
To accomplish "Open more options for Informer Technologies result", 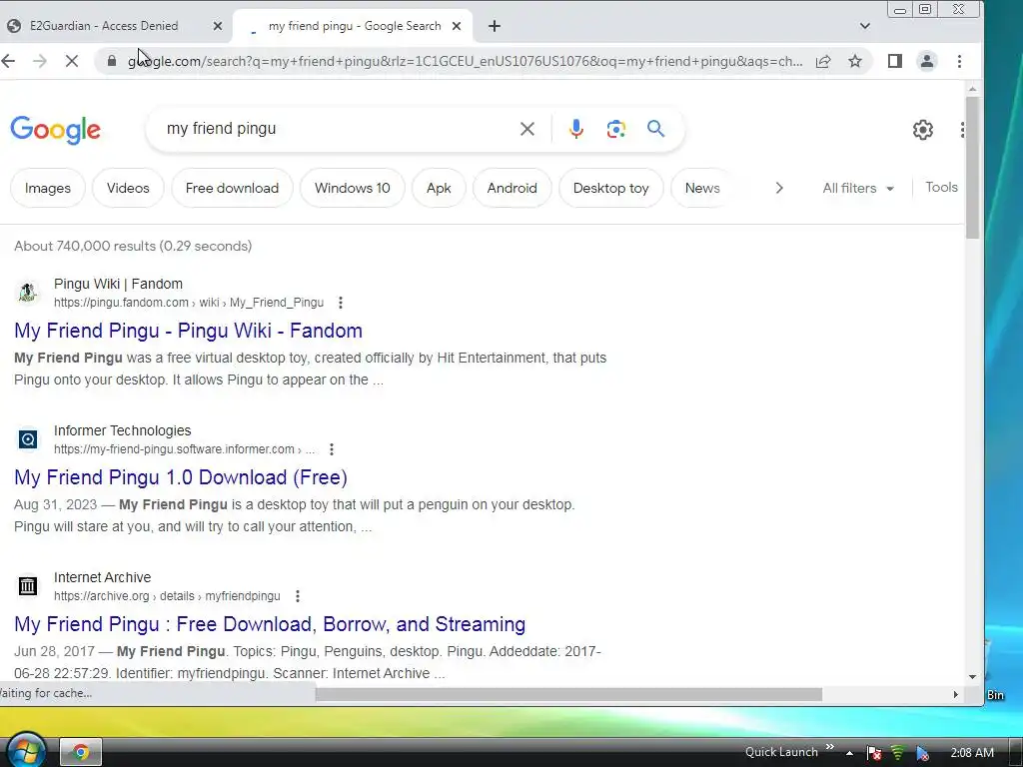I will coord(332,449).
